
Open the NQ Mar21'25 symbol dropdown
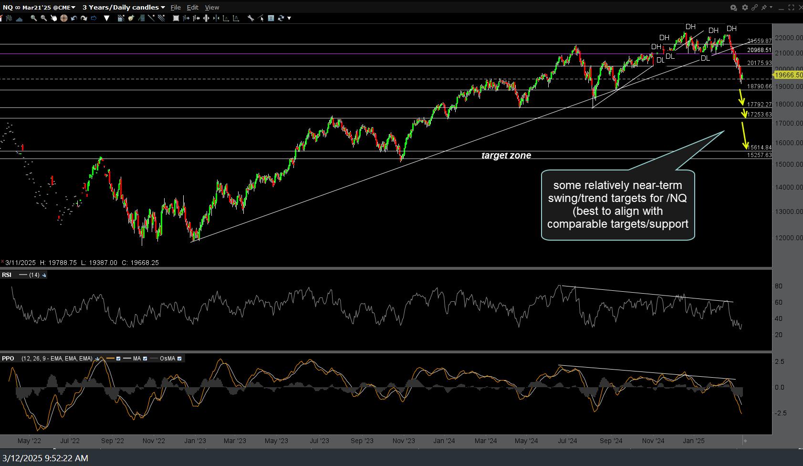coord(72,7)
